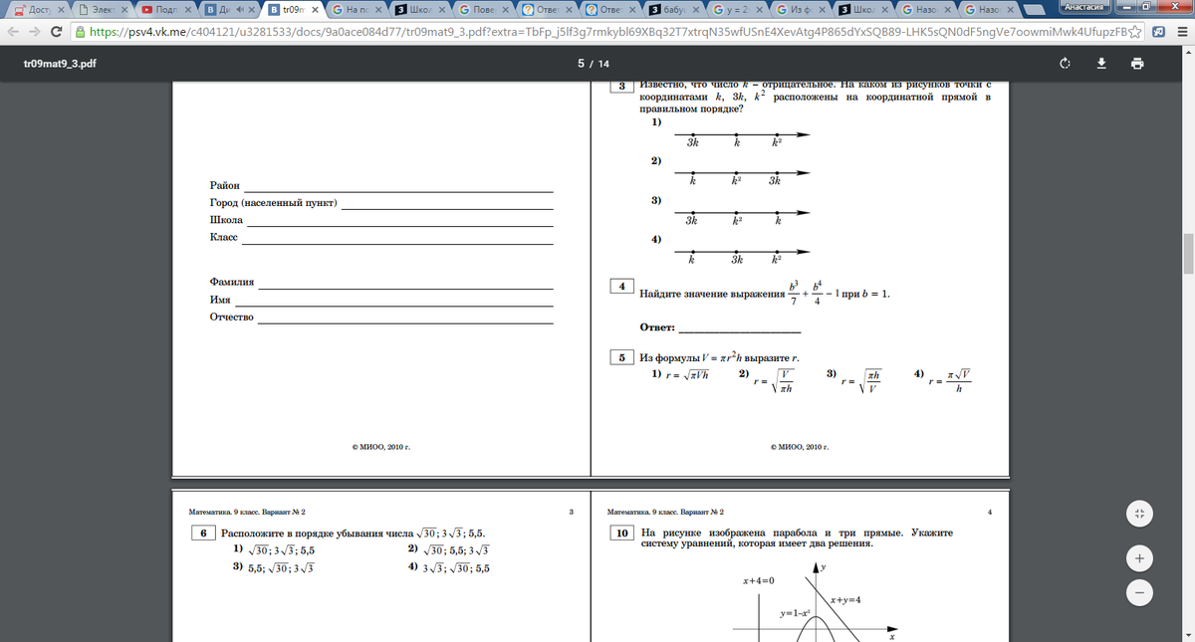Click the Отчество field label
Screen dimensions: 1195x642
coord(232,317)
